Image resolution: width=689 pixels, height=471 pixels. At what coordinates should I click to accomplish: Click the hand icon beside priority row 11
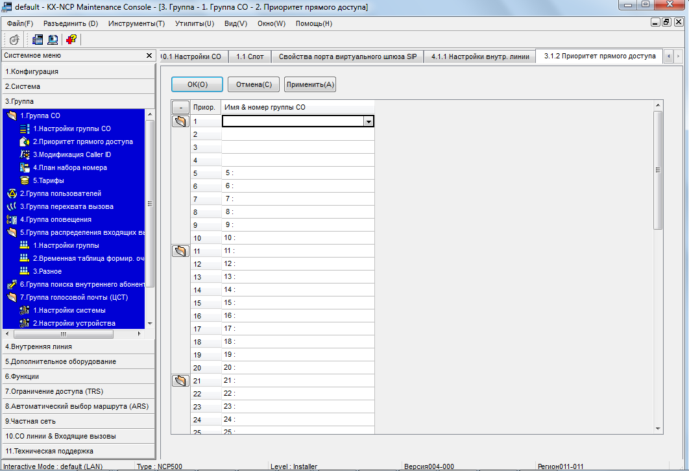[180, 251]
